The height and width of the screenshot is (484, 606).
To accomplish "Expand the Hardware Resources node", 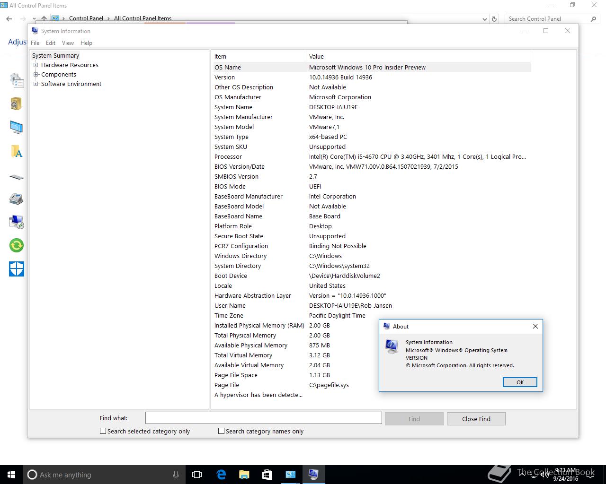I will pyautogui.click(x=36, y=65).
